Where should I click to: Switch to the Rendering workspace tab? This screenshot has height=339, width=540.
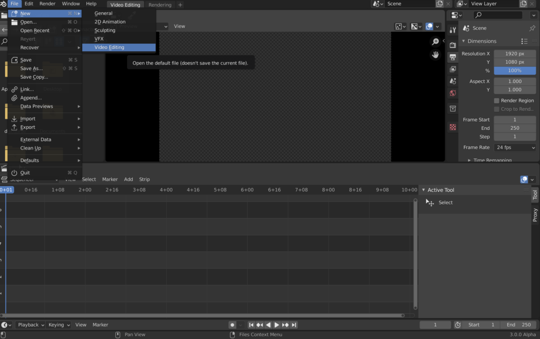160,5
